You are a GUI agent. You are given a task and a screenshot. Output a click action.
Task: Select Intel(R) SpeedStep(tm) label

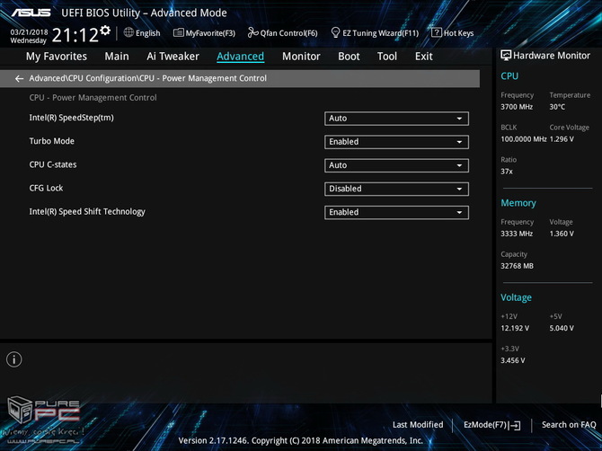pos(71,118)
